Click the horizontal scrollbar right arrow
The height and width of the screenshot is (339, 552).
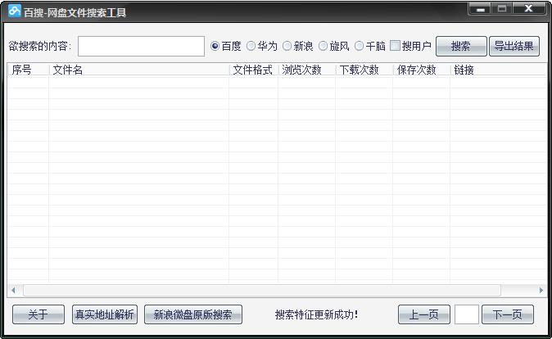pos(541,291)
